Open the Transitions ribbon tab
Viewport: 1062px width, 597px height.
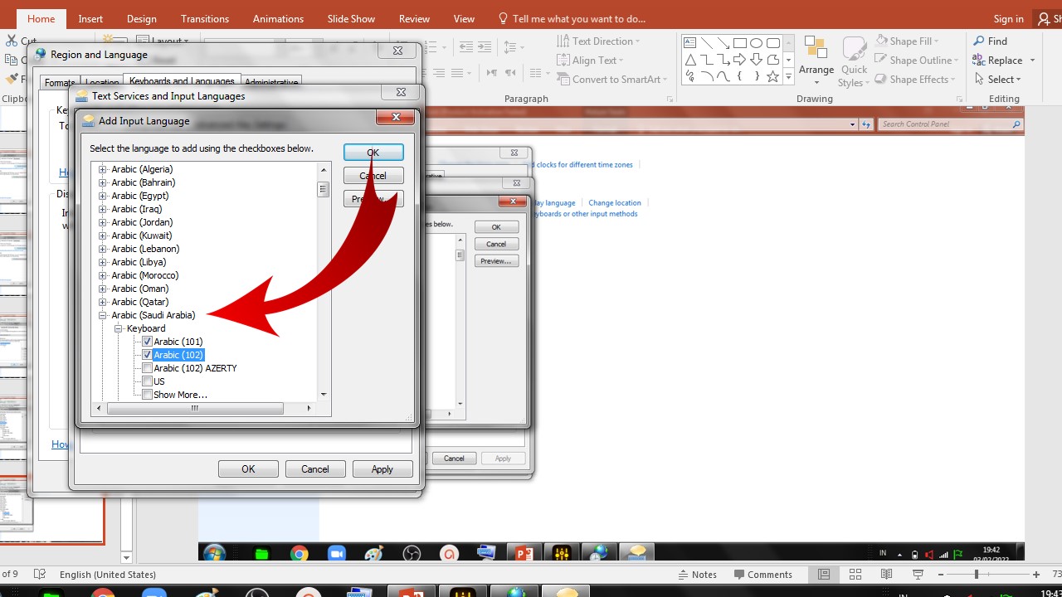205,18
